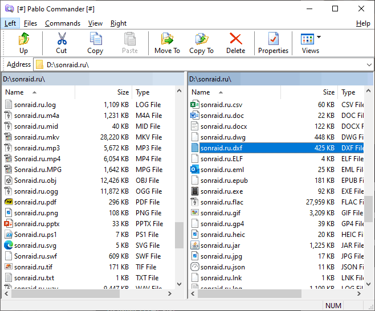Click the Copy toolbar icon
The height and width of the screenshot is (311, 375).
point(96,39)
